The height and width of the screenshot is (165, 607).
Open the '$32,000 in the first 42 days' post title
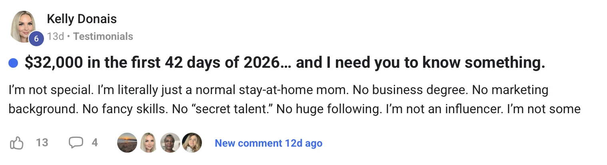coord(285,63)
